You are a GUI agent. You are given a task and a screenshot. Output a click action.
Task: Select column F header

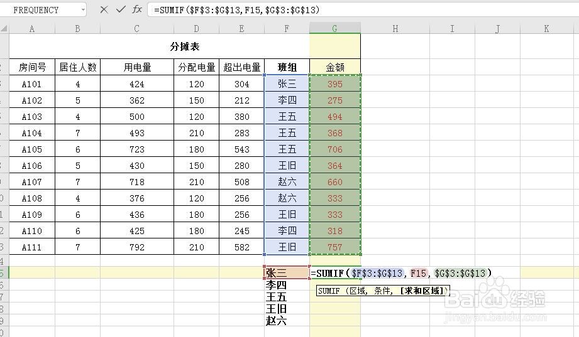click(x=287, y=28)
